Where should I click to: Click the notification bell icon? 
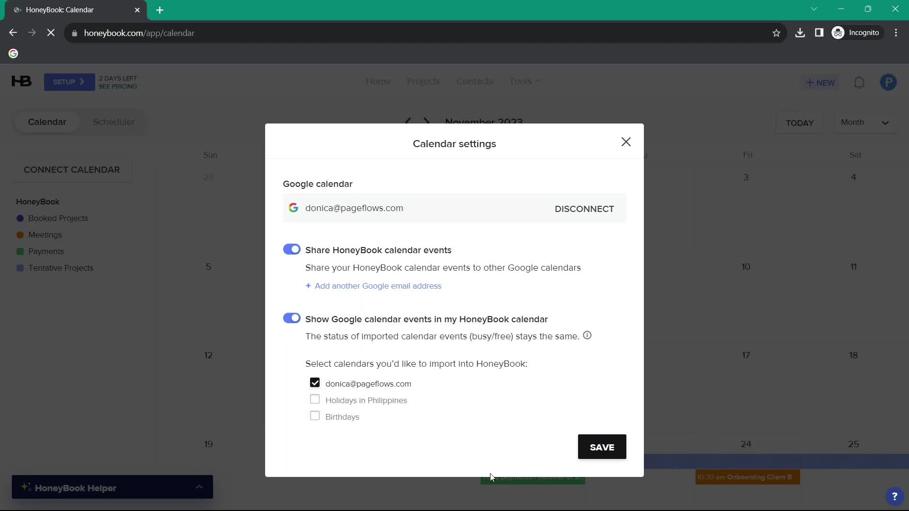tap(860, 82)
